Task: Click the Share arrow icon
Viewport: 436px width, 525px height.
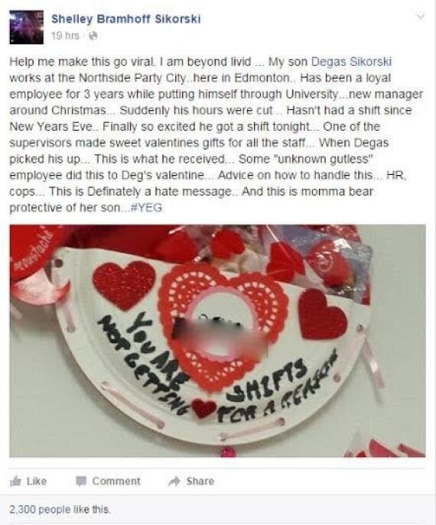Action: pos(174,481)
